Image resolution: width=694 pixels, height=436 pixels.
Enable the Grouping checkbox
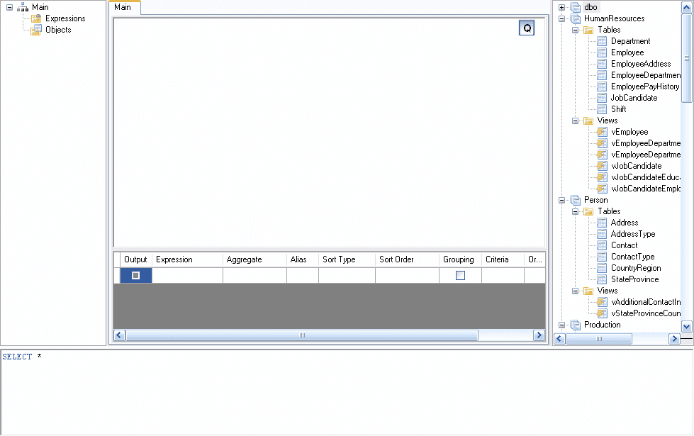(x=458, y=274)
